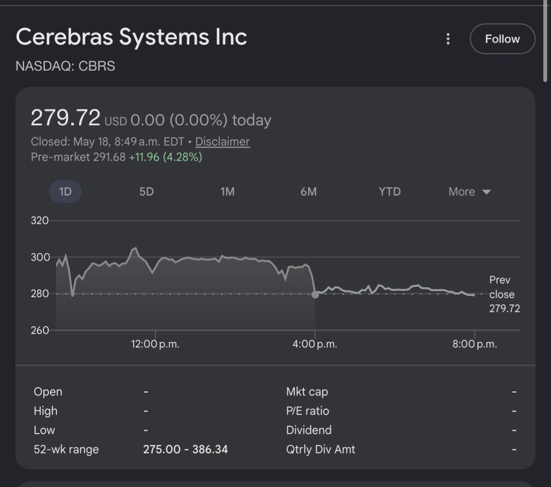
Task: Select the 1D chart range tab
Action: click(65, 192)
